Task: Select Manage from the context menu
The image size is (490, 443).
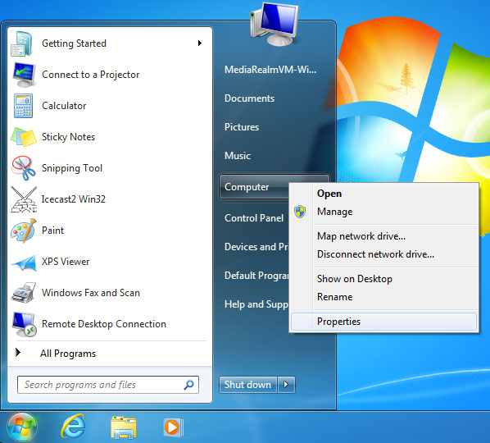Action: pos(383,212)
